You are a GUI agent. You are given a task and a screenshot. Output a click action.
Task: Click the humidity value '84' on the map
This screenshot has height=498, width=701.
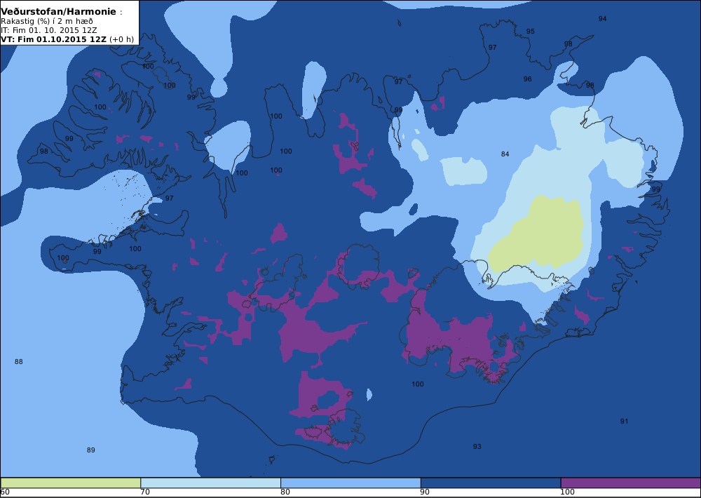click(x=505, y=154)
